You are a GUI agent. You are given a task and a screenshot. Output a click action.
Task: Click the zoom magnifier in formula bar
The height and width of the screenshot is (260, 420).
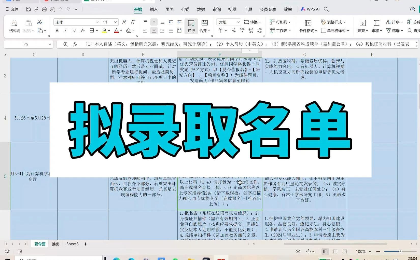66,44
